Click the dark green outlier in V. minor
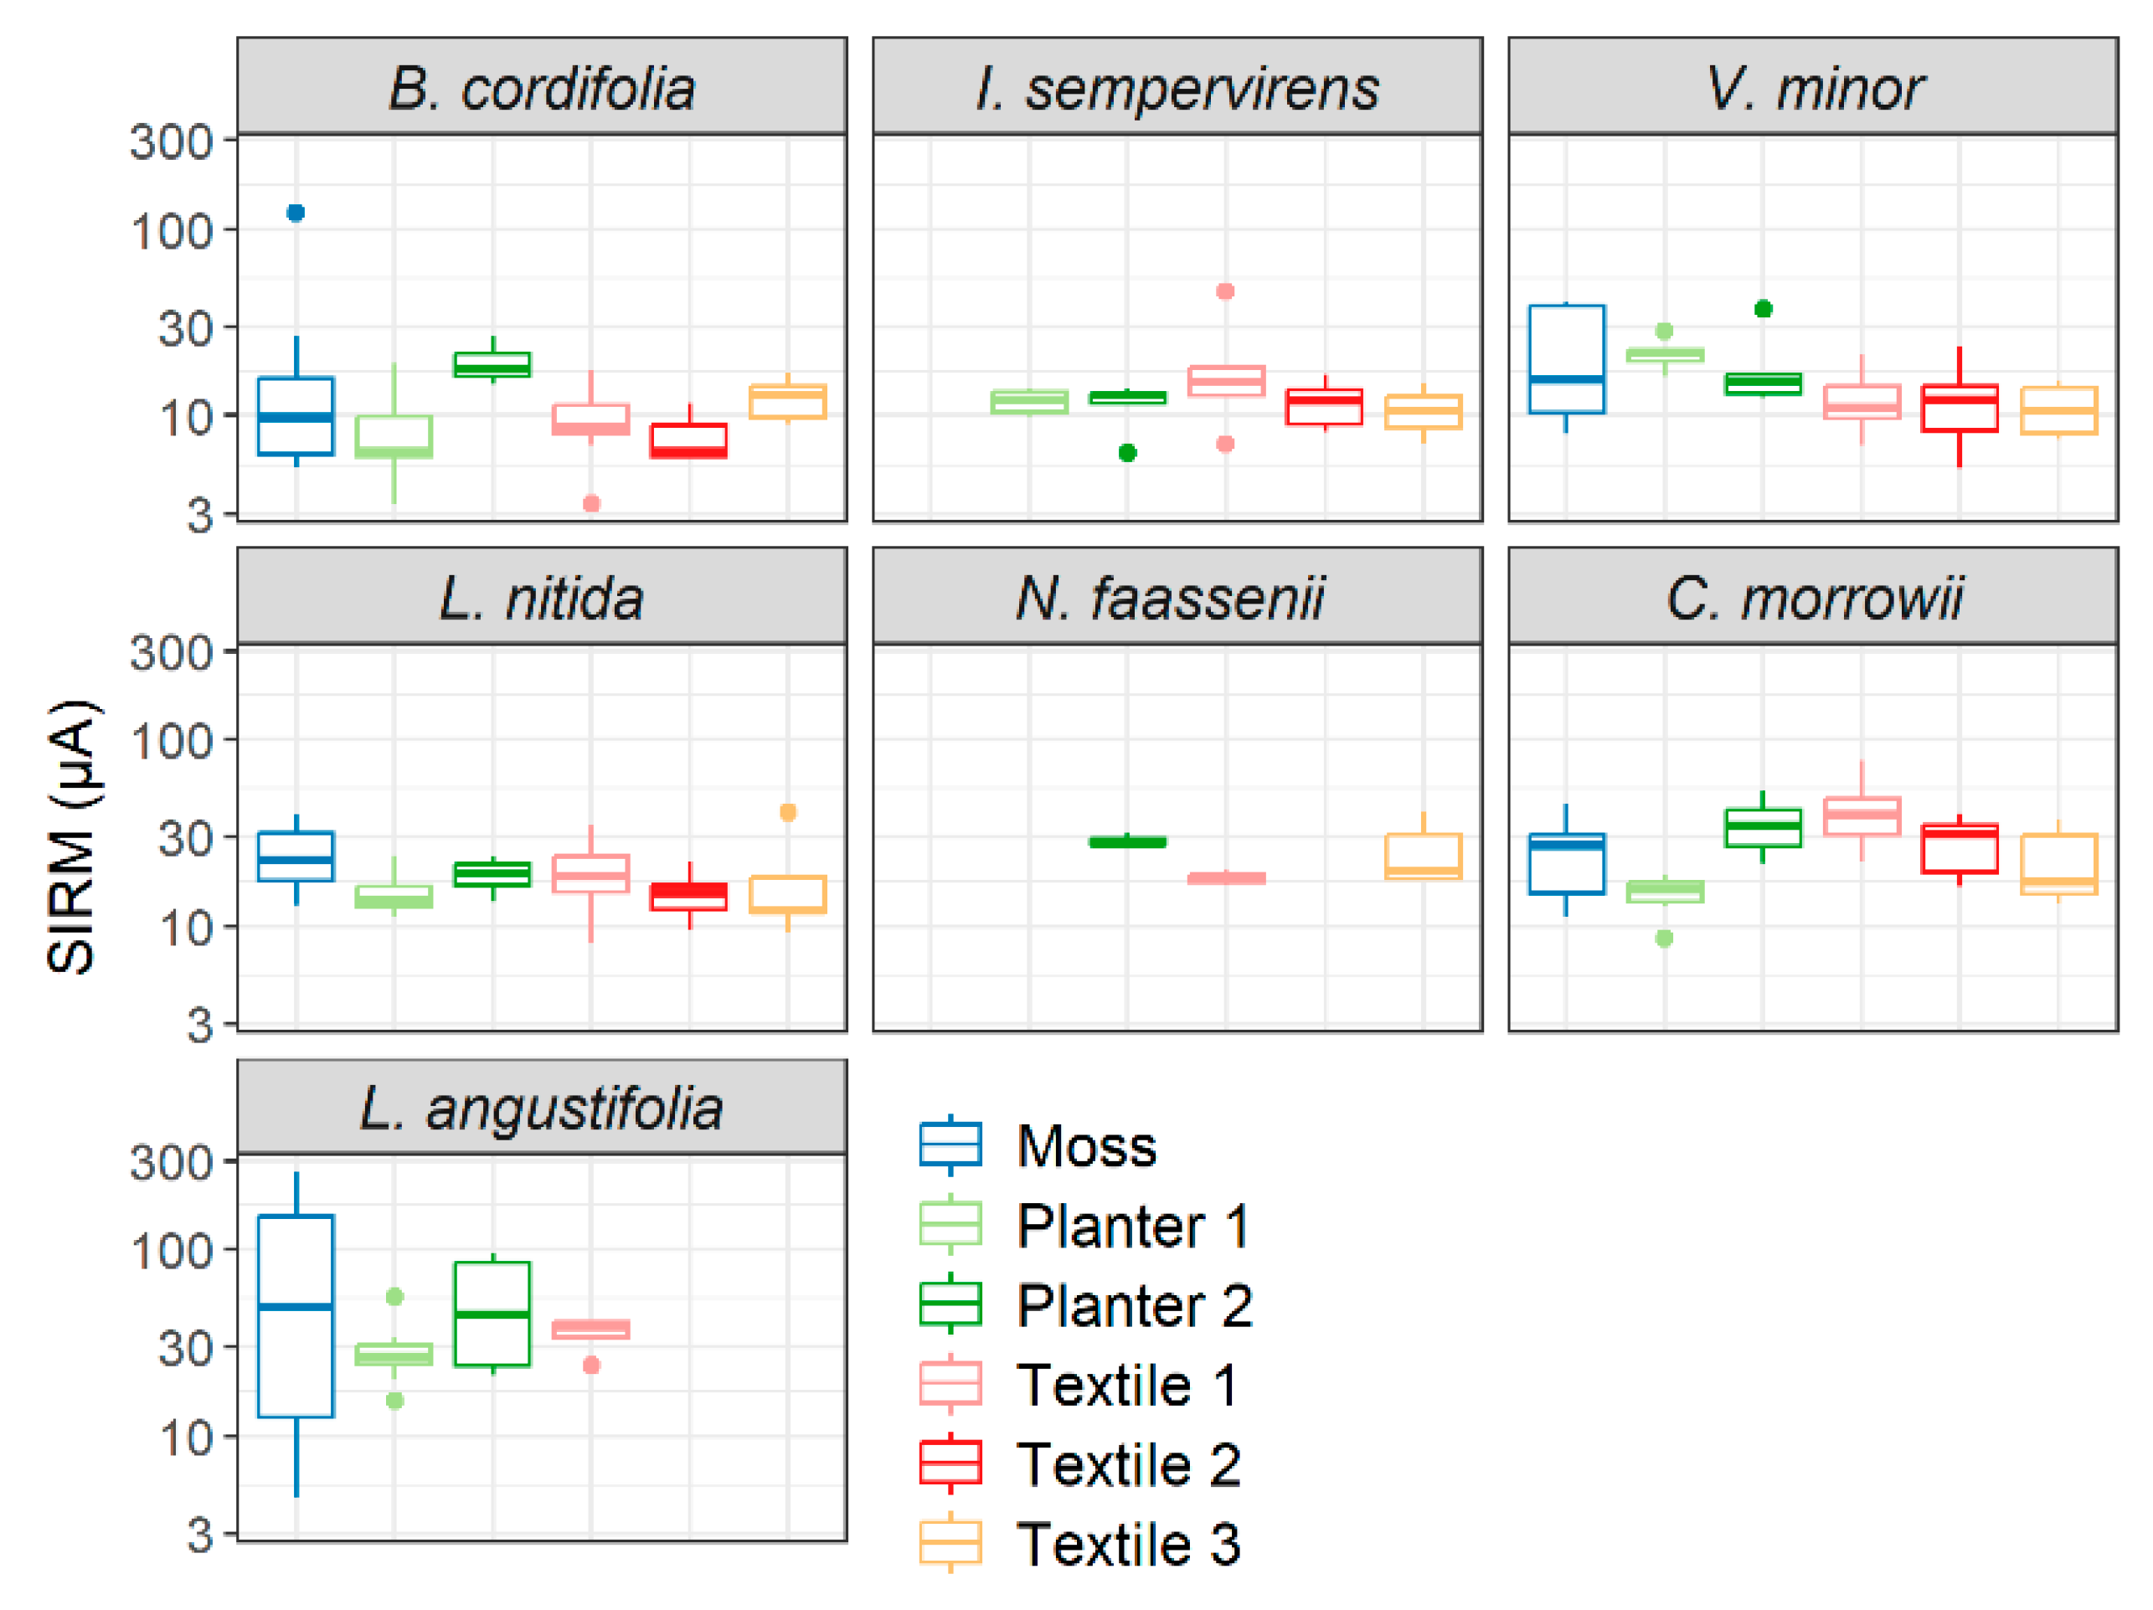2153x1610 pixels. click(1763, 309)
